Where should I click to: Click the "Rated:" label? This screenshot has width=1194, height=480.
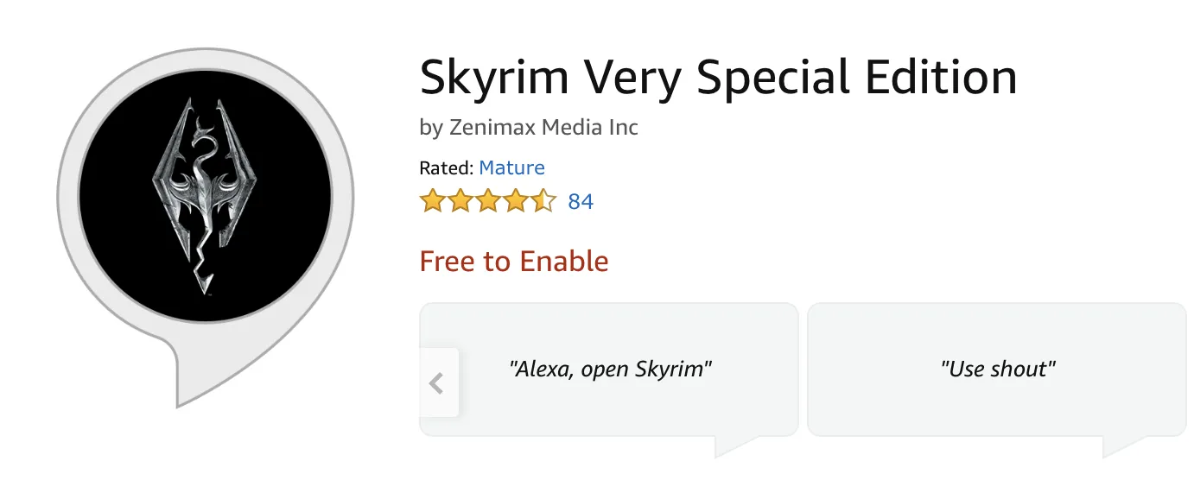click(446, 167)
